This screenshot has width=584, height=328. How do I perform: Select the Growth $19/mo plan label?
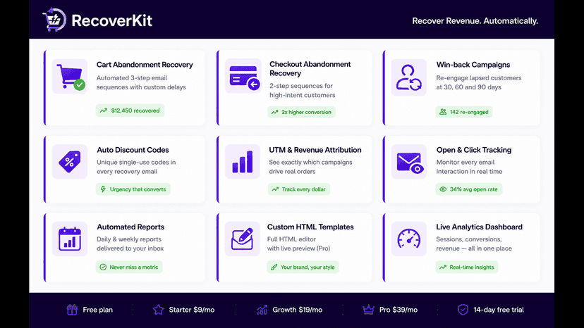[x=297, y=310]
